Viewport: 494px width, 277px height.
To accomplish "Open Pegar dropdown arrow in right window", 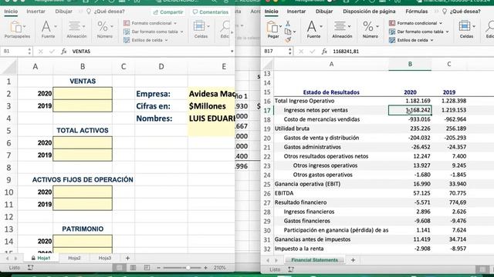I will 280,26.
